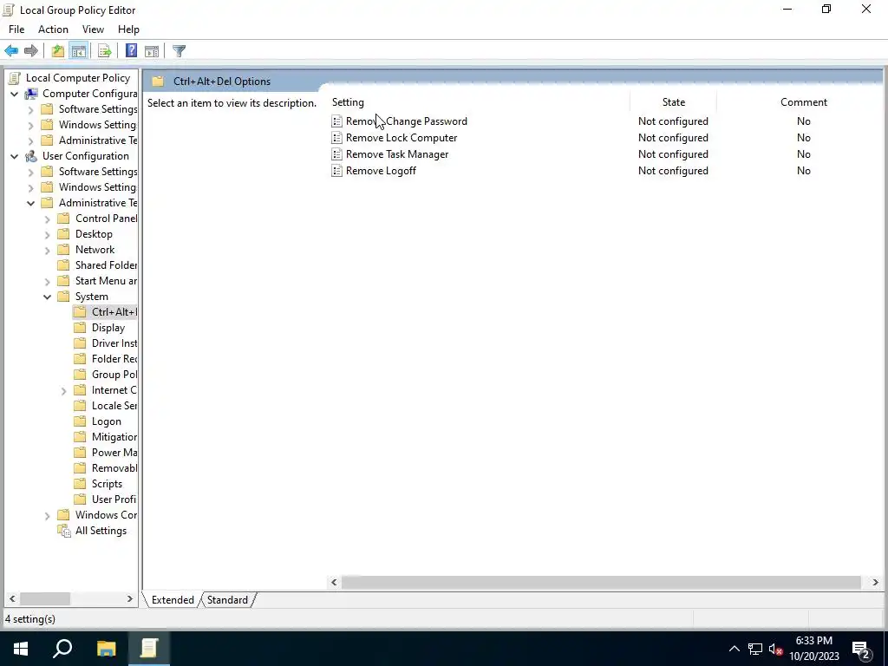Select the Shared Folder tree item
The image size is (888, 666).
click(x=106, y=265)
